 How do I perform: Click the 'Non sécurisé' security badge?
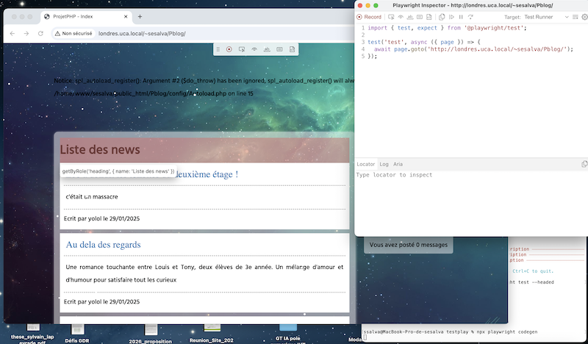[x=73, y=33]
